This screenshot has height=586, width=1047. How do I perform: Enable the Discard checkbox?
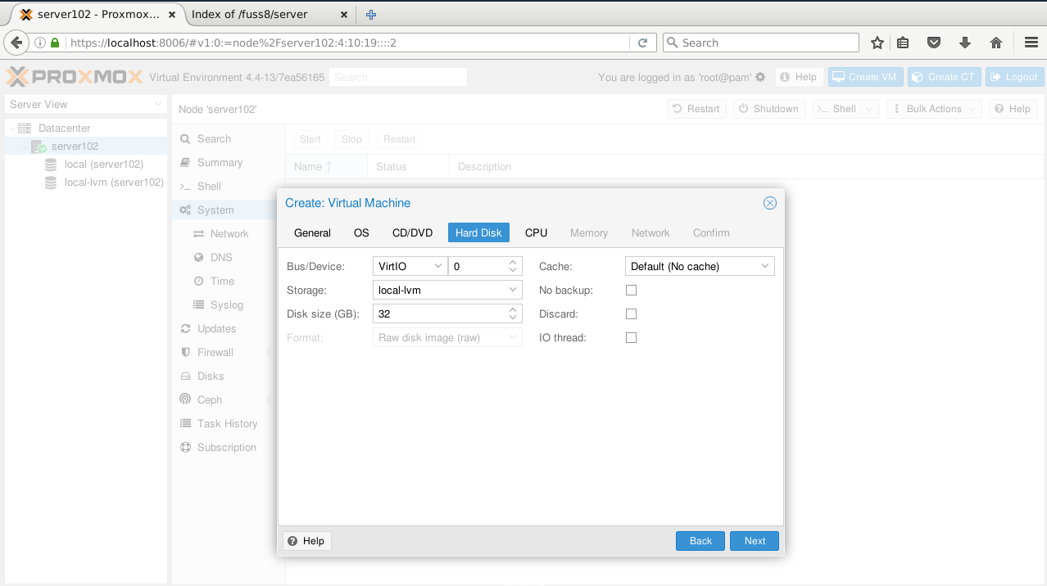(x=631, y=314)
